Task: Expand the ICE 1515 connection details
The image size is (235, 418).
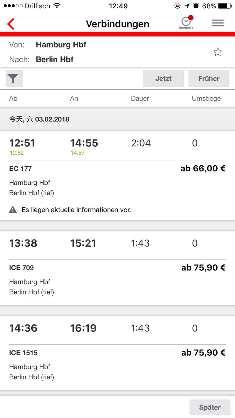Action: (23, 353)
